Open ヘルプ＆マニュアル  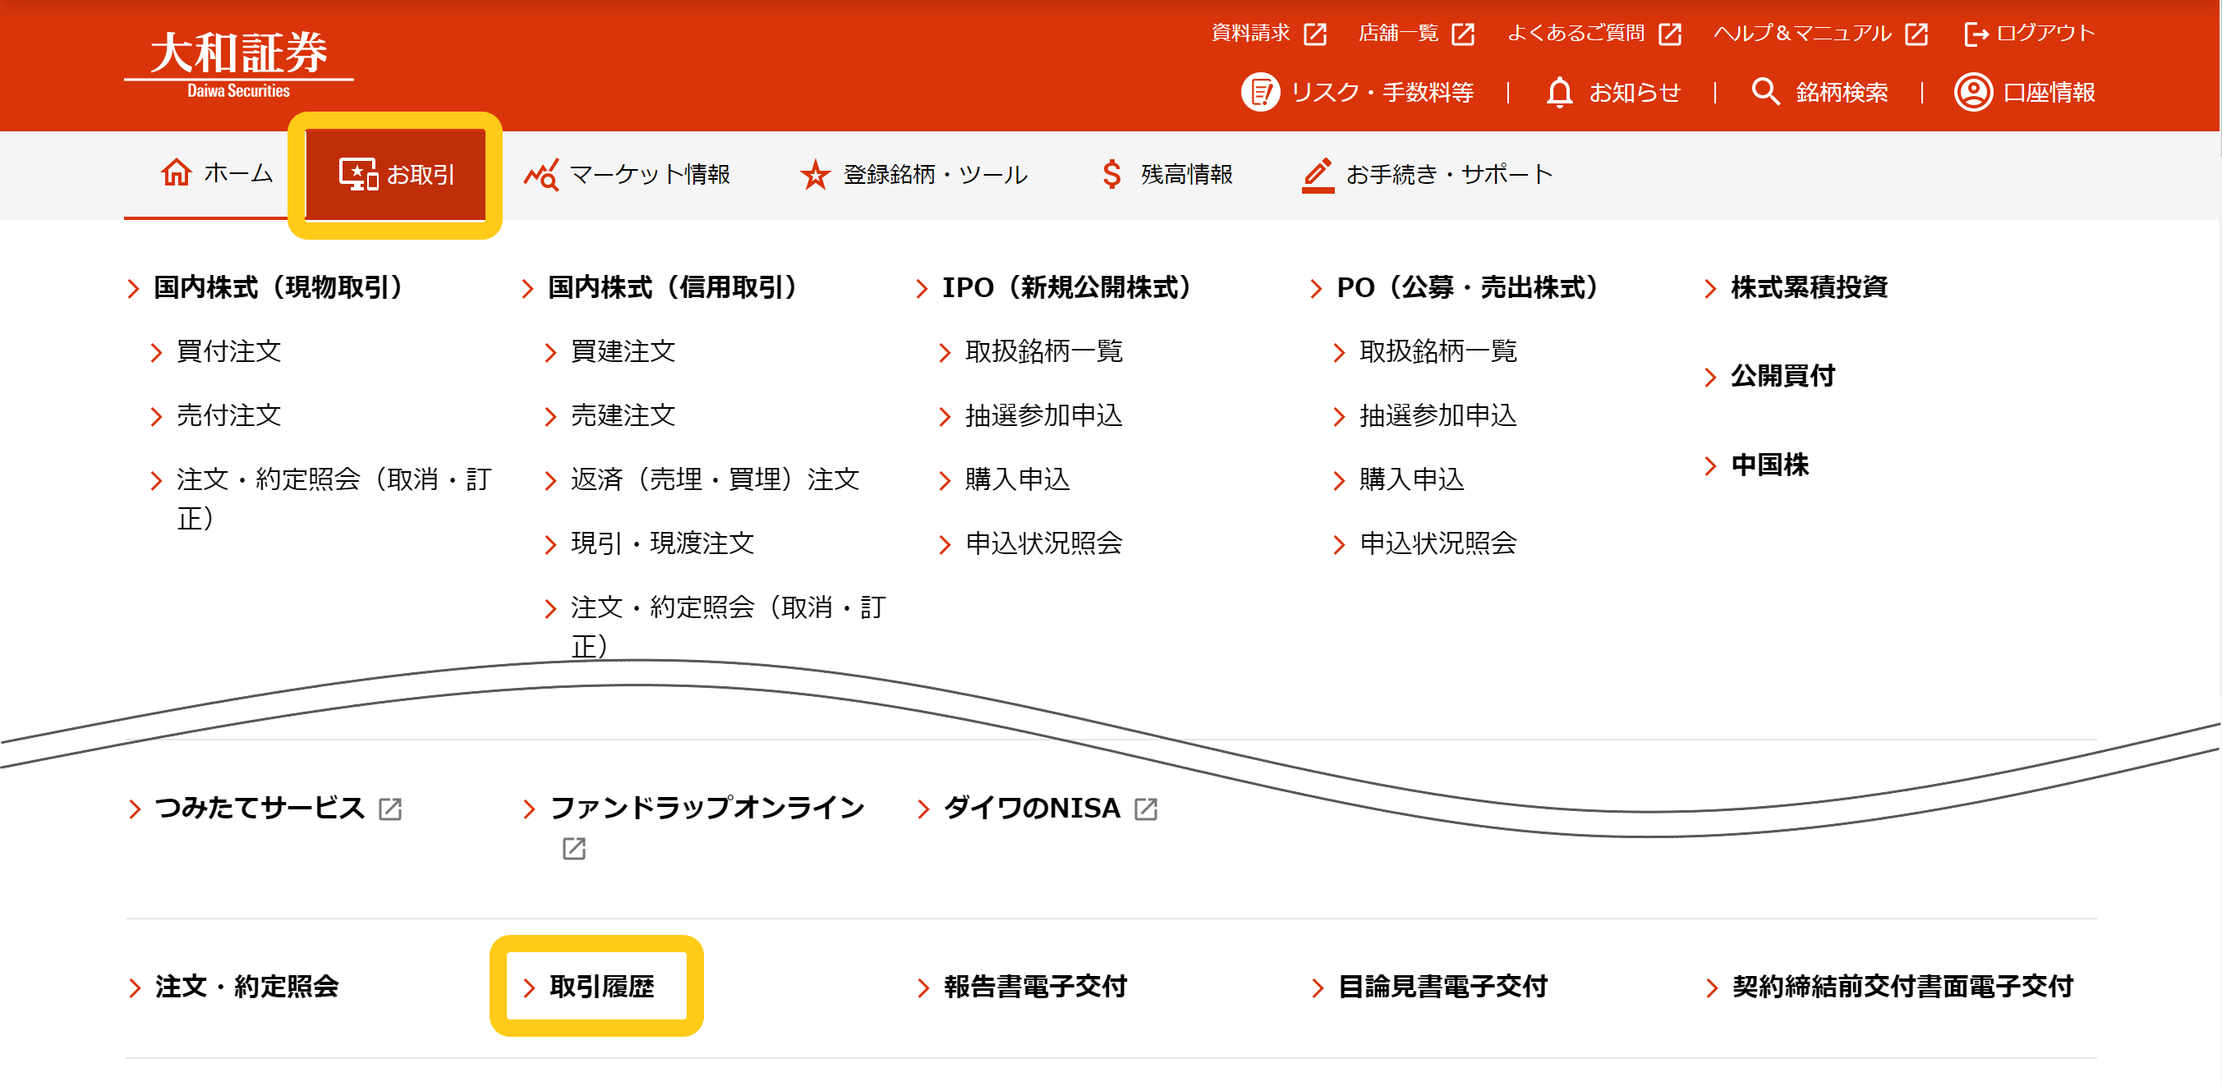point(1802,33)
